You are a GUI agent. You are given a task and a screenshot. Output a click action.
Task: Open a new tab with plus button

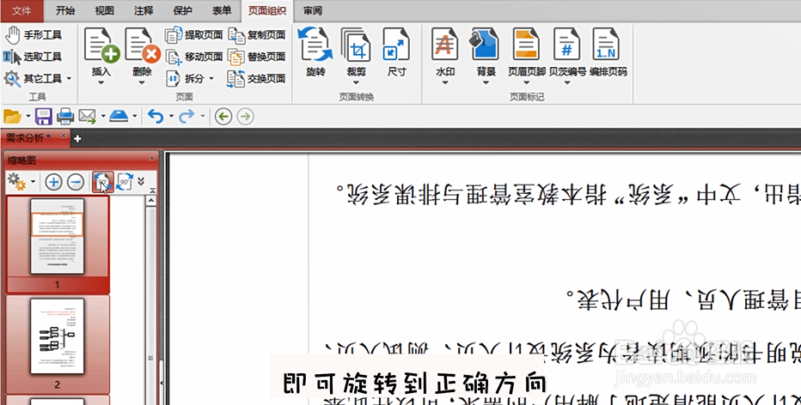click(x=77, y=138)
